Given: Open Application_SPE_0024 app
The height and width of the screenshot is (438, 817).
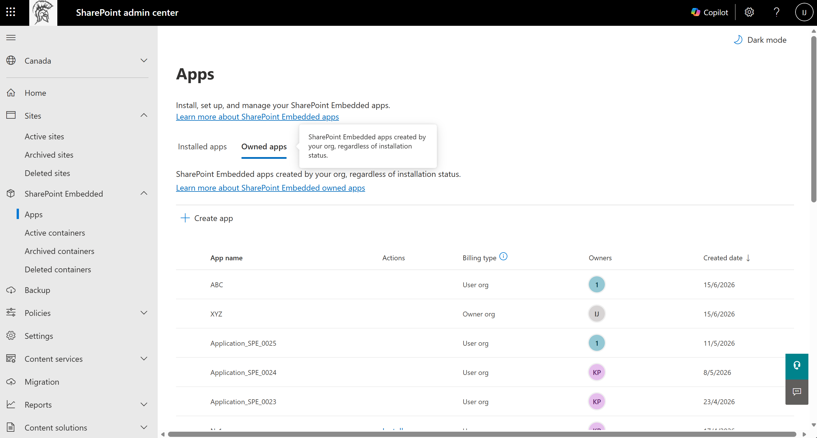Looking at the screenshot, I should (x=243, y=372).
